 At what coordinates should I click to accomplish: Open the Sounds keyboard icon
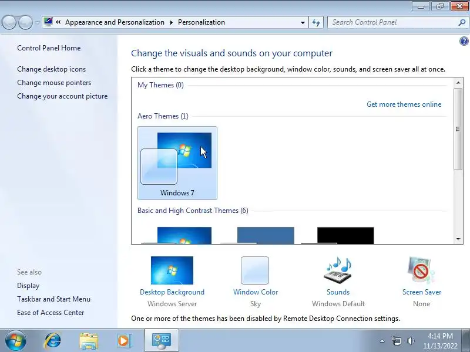(x=338, y=270)
